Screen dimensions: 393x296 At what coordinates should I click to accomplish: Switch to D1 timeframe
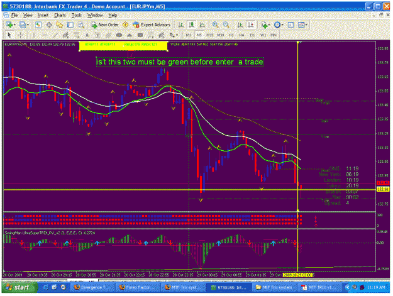252,35
